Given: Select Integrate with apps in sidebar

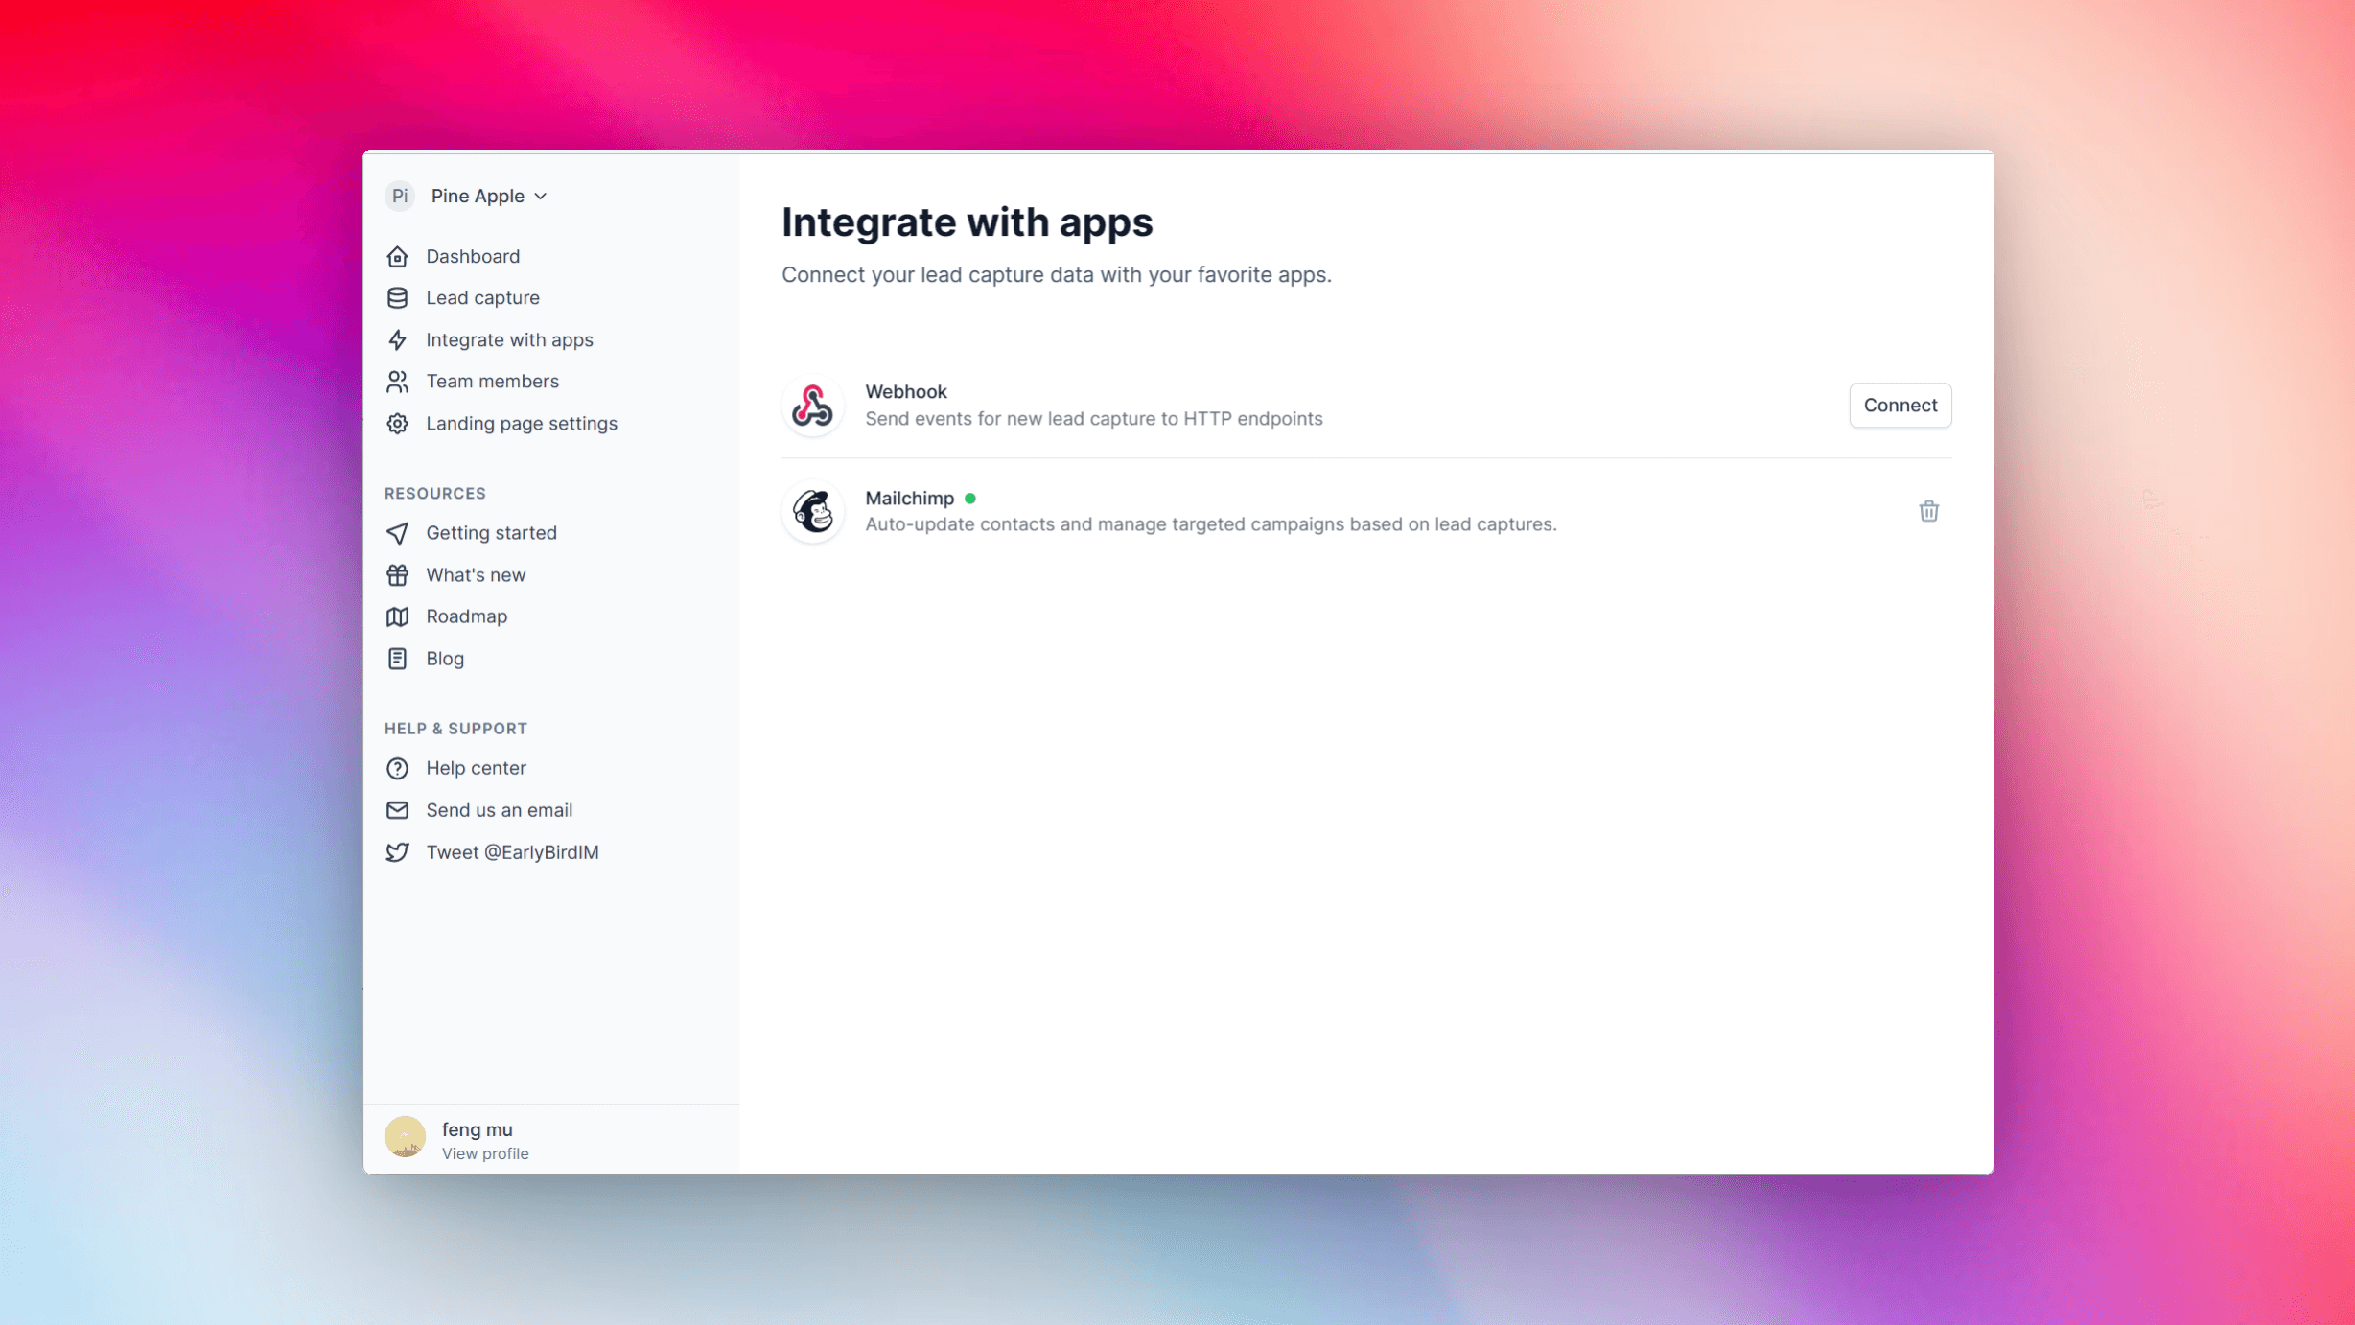Looking at the screenshot, I should coord(509,340).
